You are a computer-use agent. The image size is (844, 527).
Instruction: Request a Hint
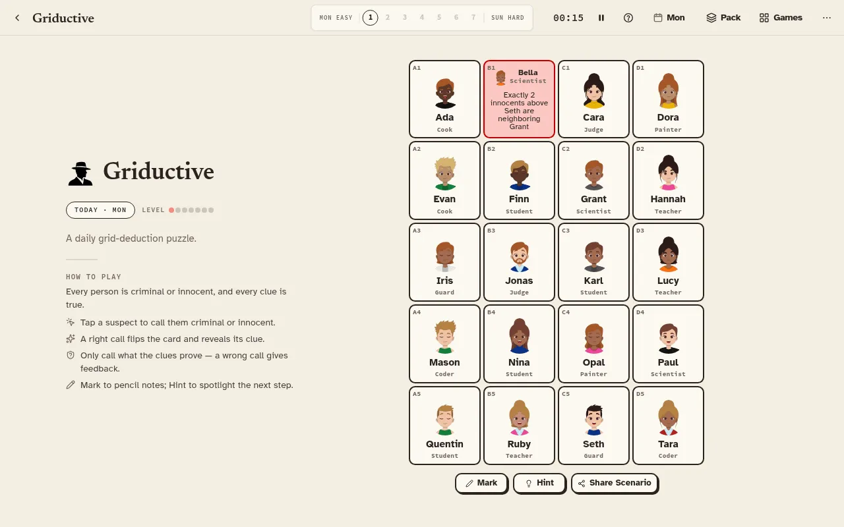[539, 483]
